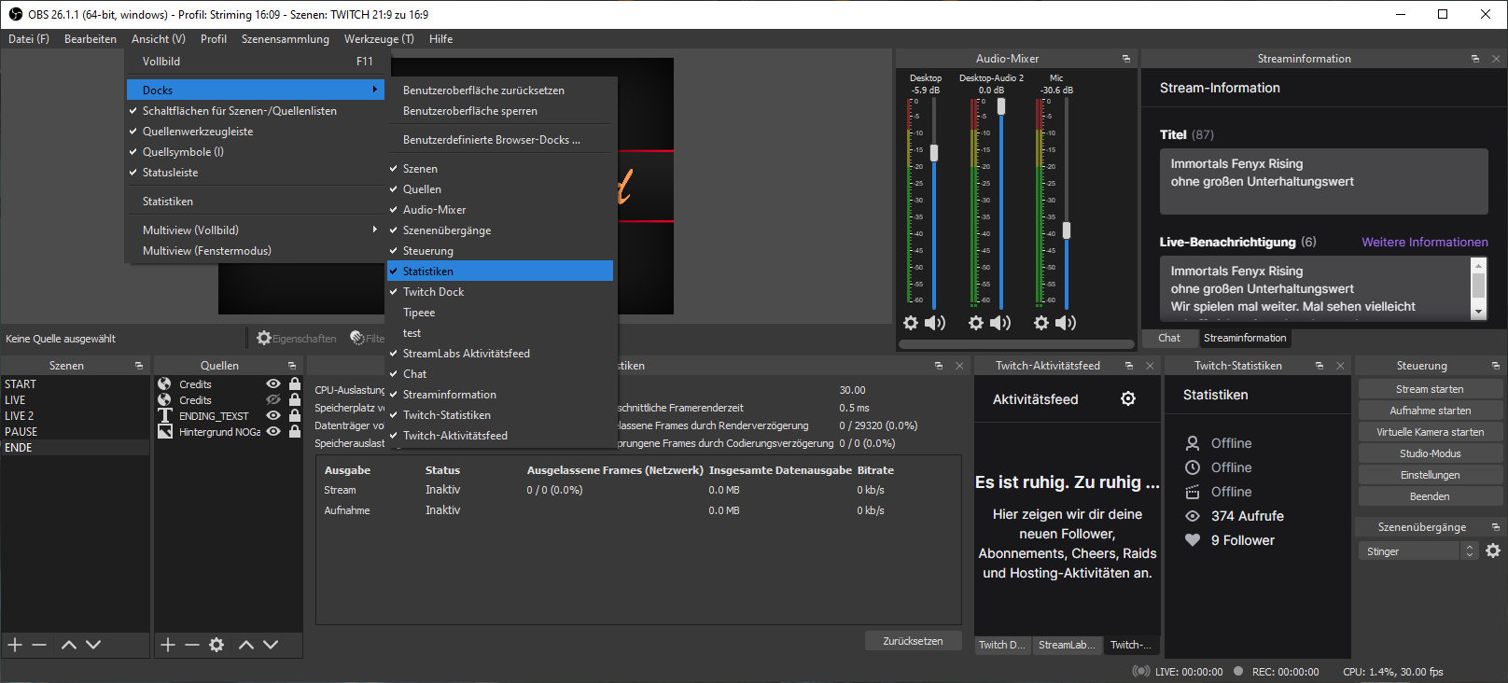1508x683 pixels.
Task: Open Mic audio settings gear
Action: point(1041,323)
